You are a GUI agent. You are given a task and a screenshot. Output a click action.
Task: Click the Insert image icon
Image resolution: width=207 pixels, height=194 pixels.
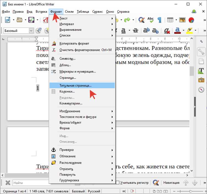[182, 20]
